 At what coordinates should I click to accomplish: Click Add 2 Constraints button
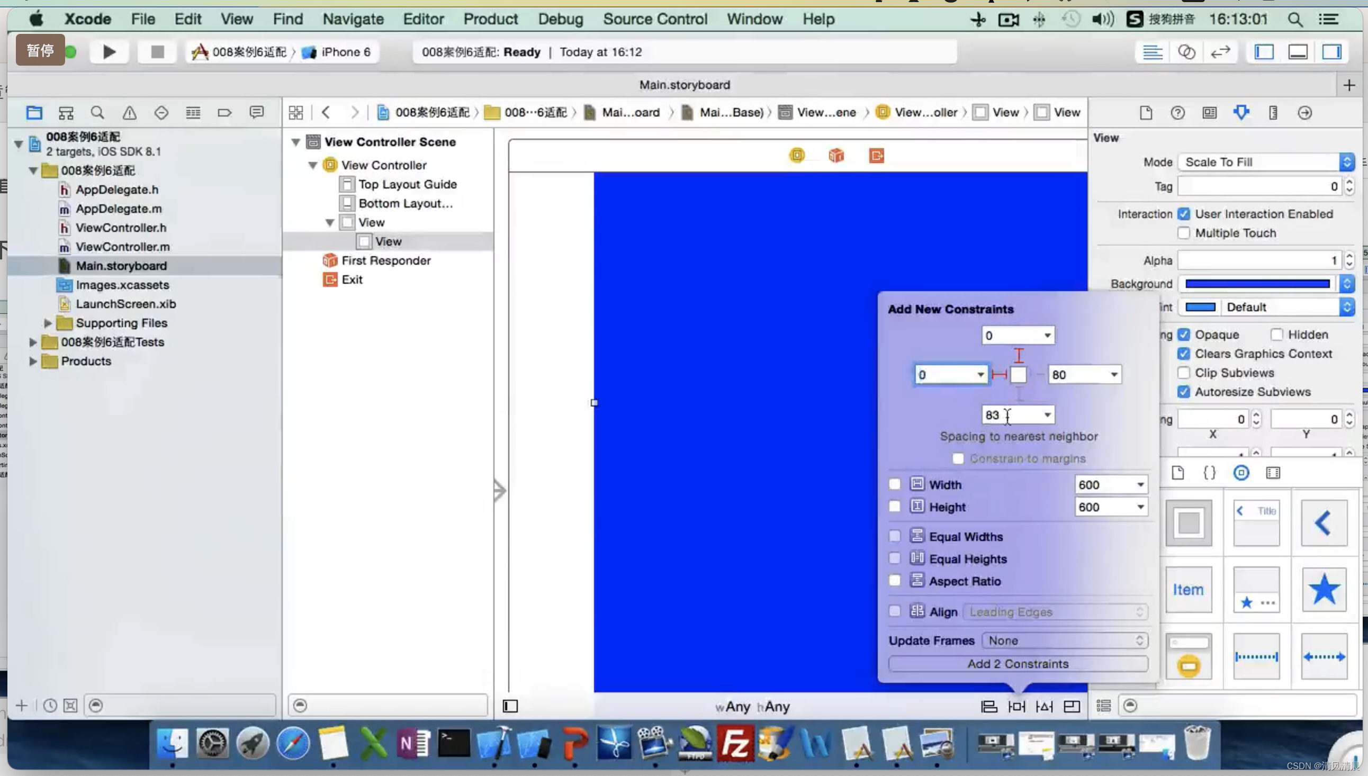[x=1018, y=663]
